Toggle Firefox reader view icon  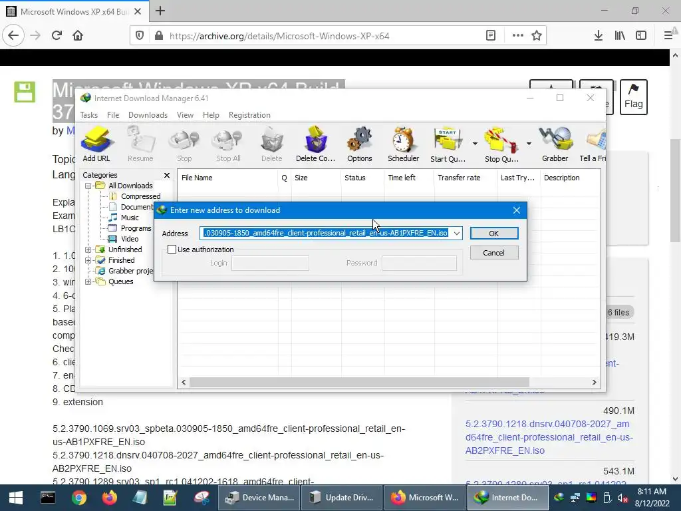(491, 35)
